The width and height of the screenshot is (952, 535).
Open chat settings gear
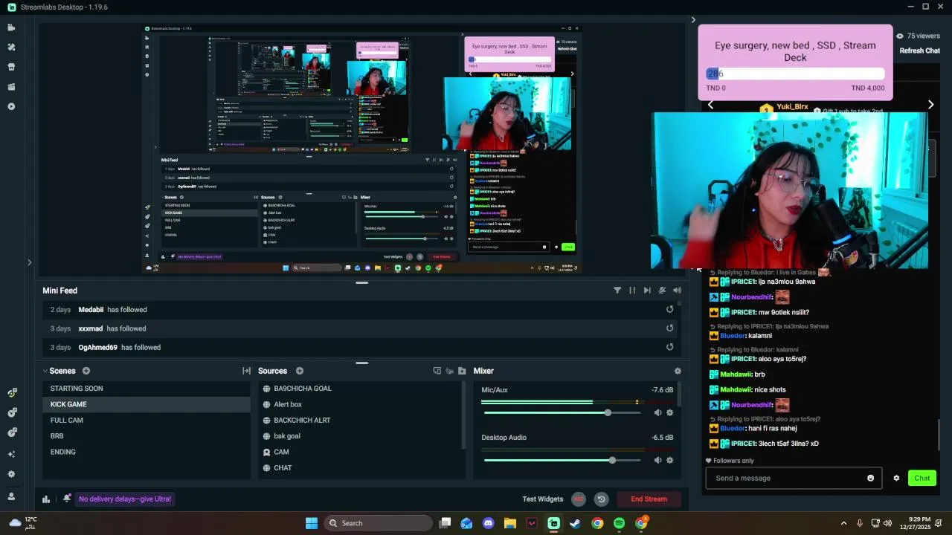[x=896, y=478]
